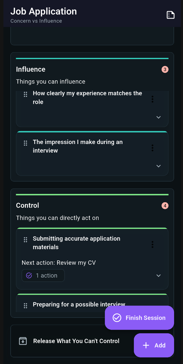This screenshot has height=364, width=183.
Task: Open the notes icon in header
Action: pyautogui.click(x=171, y=15)
